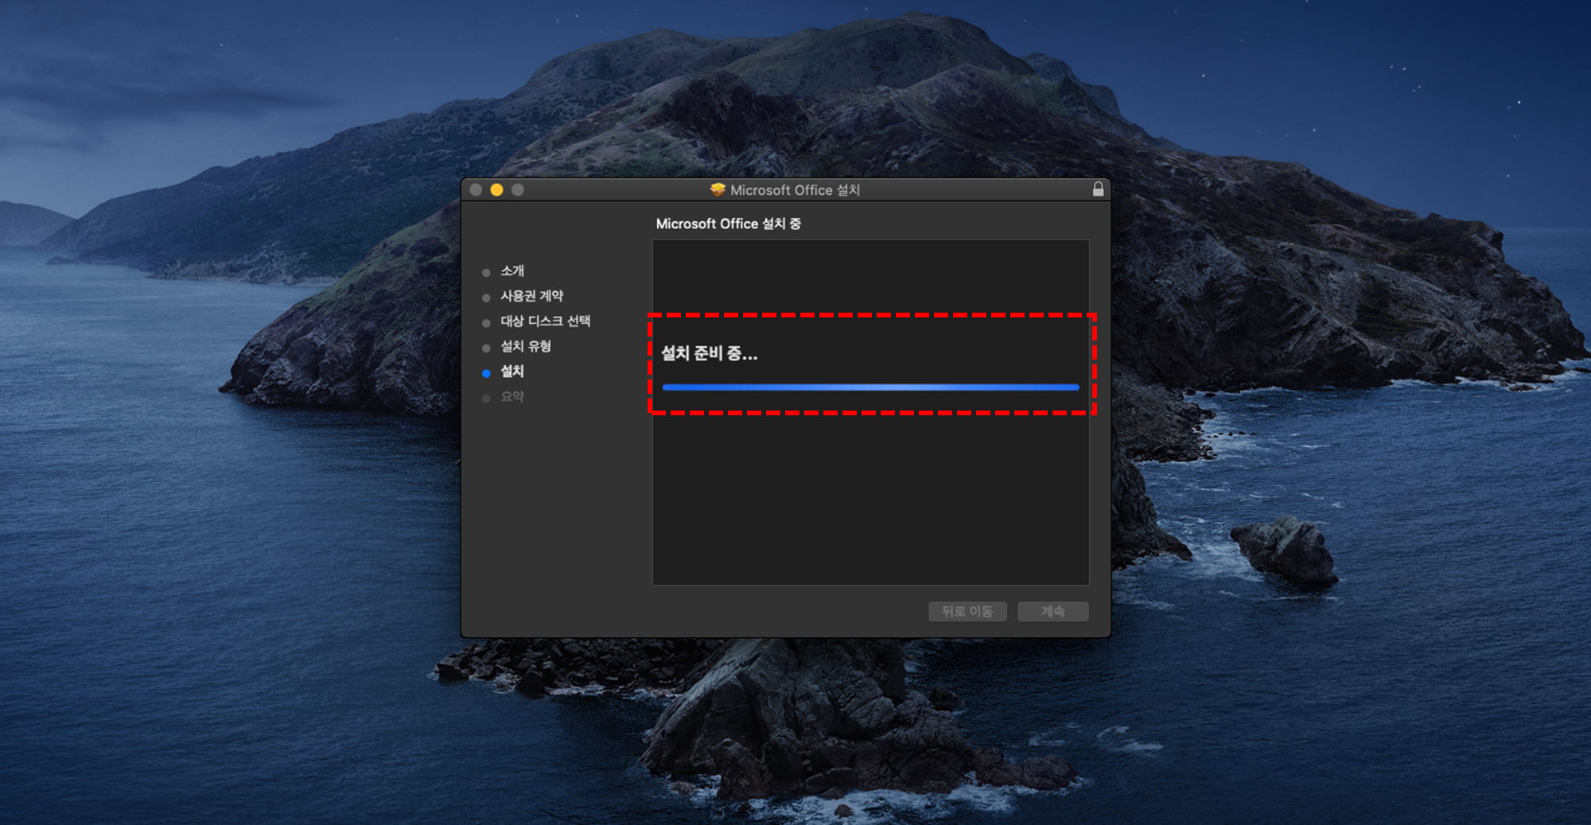Select the 대상 디스크 선택 step

545,321
